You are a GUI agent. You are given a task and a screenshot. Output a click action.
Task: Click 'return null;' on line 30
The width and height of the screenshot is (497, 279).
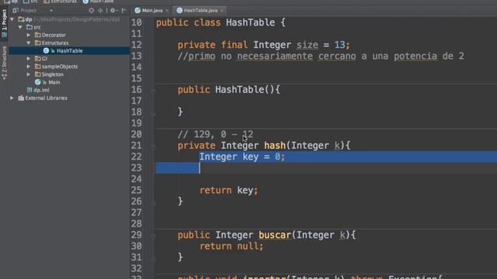(x=231, y=246)
